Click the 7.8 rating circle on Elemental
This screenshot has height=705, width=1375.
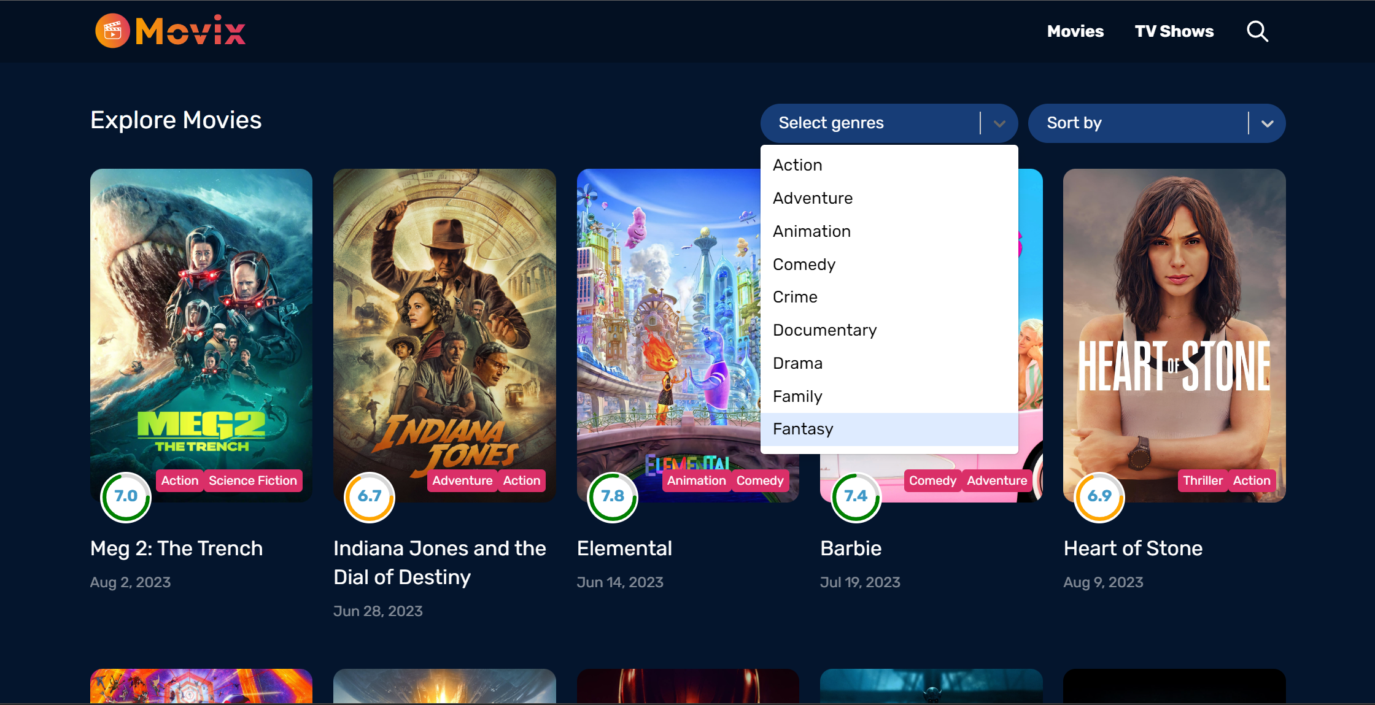[x=613, y=496]
